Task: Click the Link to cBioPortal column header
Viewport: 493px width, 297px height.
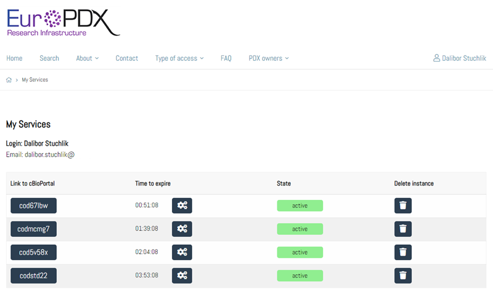Action: 33,183
